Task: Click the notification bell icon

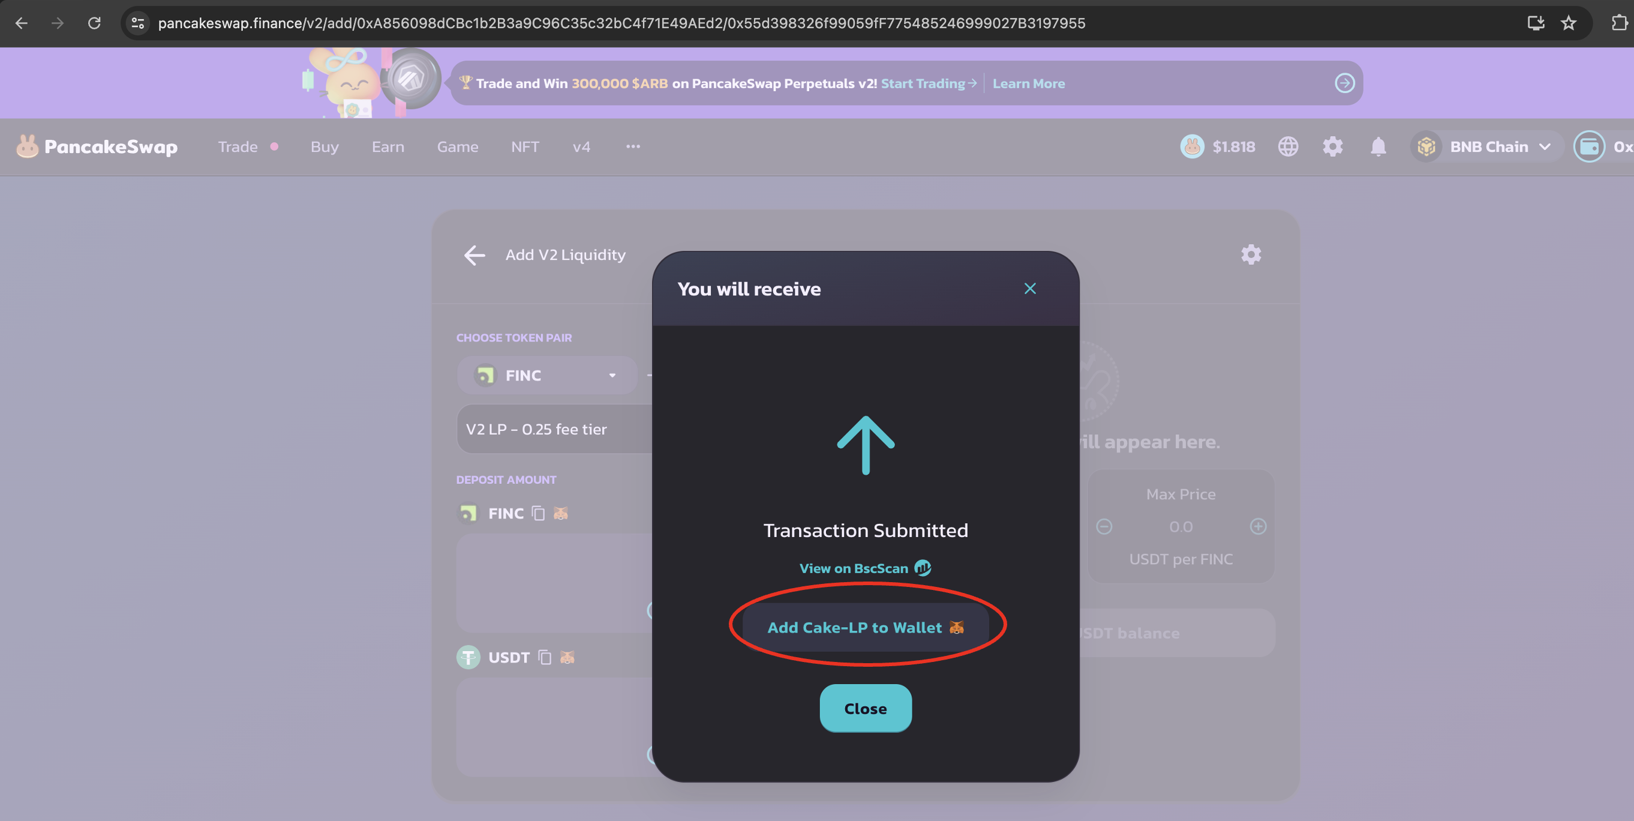Action: (x=1378, y=146)
